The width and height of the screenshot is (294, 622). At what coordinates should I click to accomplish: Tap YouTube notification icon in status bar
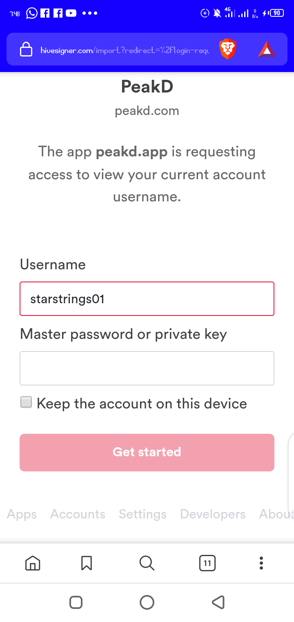(x=71, y=13)
